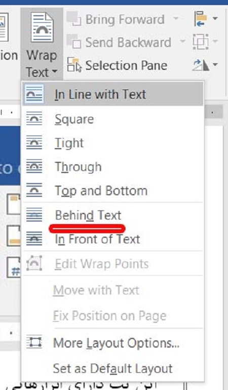228x390 pixels.
Task: Select Set as Default Layout
Action: tap(112, 368)
